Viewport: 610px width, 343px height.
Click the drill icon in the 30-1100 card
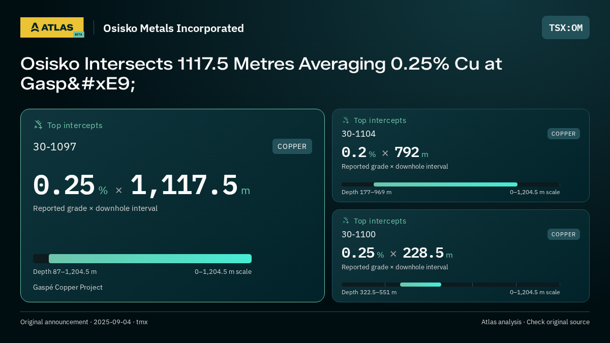click(x=346, y=221)
